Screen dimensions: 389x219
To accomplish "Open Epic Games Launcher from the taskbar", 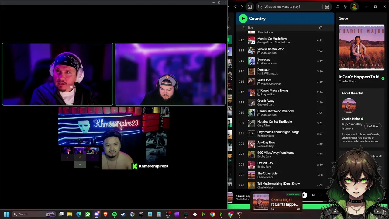I will 141,214.
